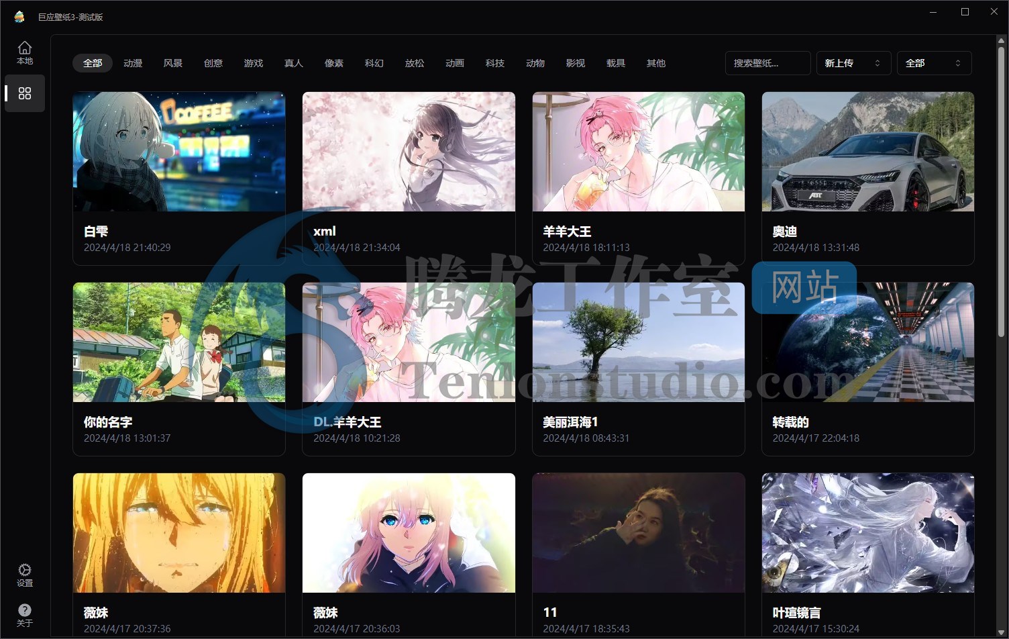Click the timestamp 2024/4/17 18:35:43

pos(586,629)
